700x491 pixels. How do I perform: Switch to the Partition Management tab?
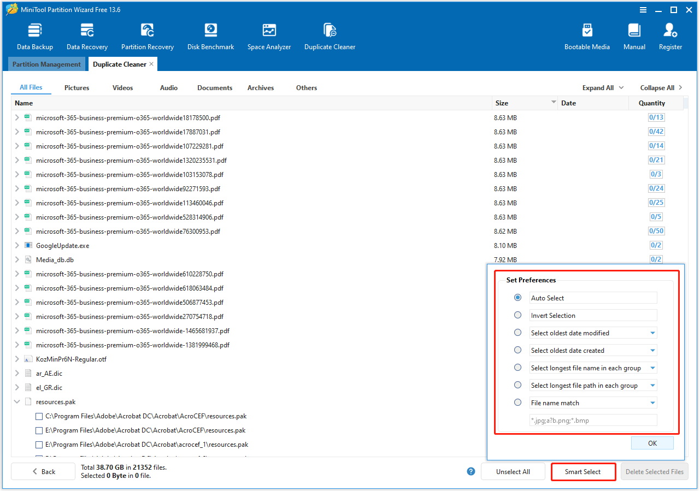pos(46,64)
